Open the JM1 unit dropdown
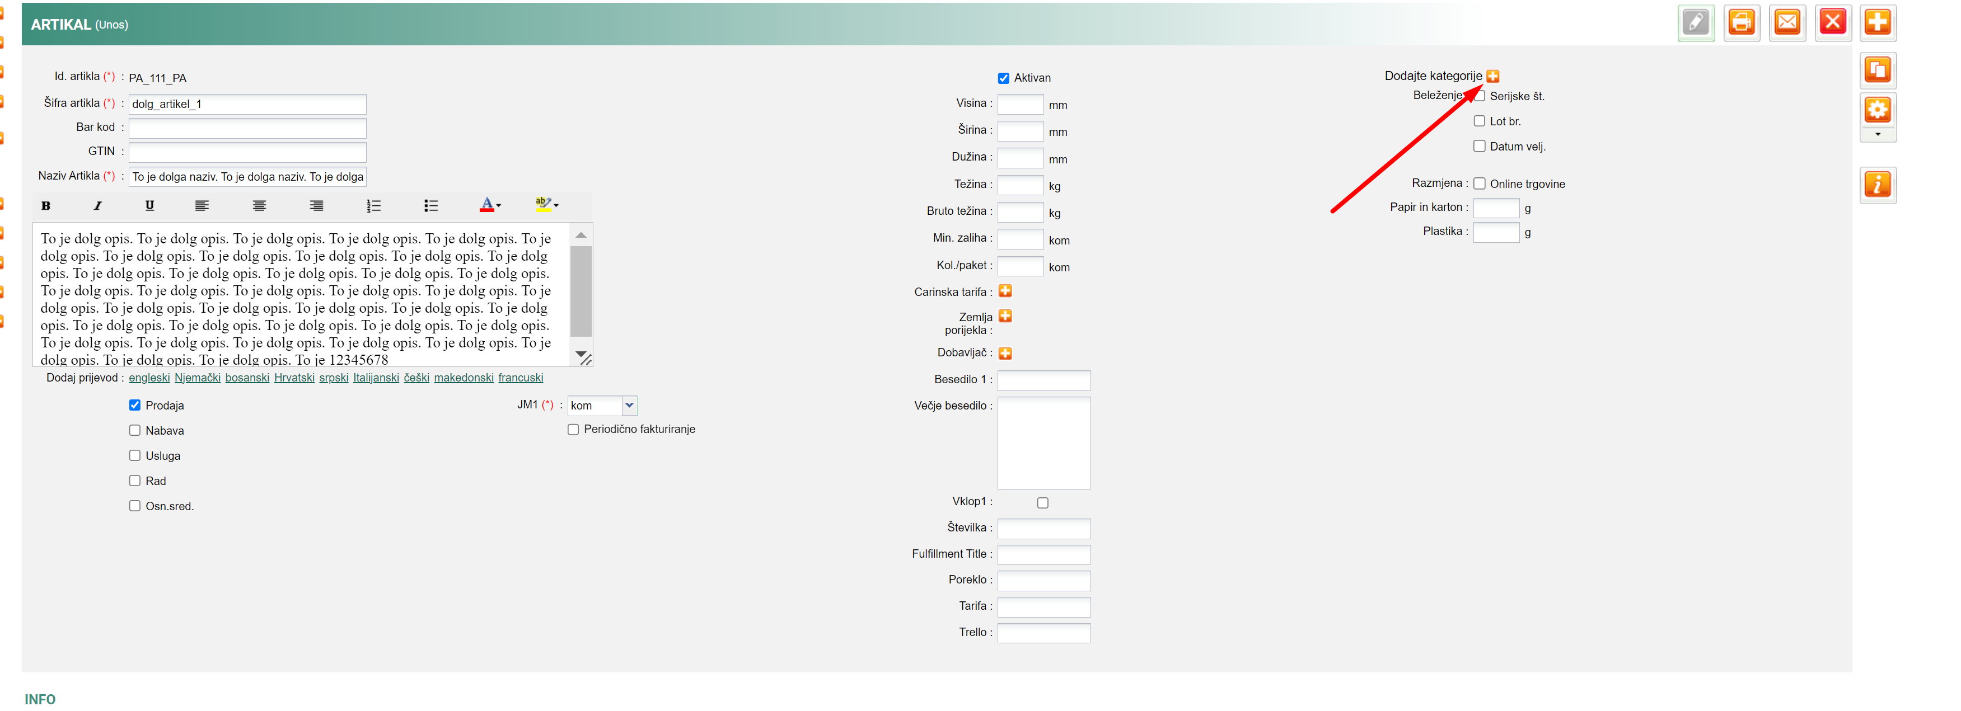Image resolution: width=1961 pixels, height=711 pixels. (x=629, y=406)
